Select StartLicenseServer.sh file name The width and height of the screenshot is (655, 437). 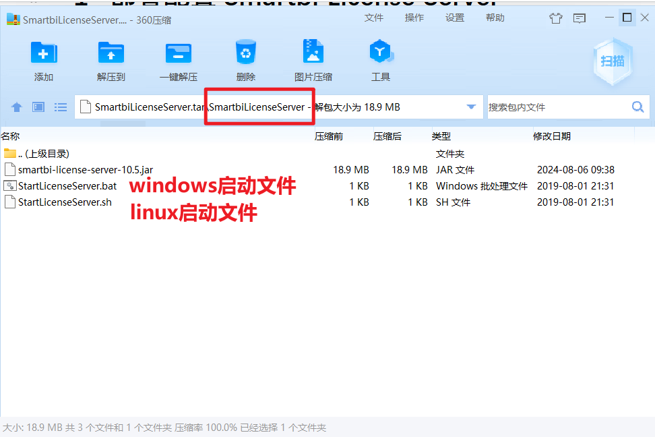coord(65,202)
